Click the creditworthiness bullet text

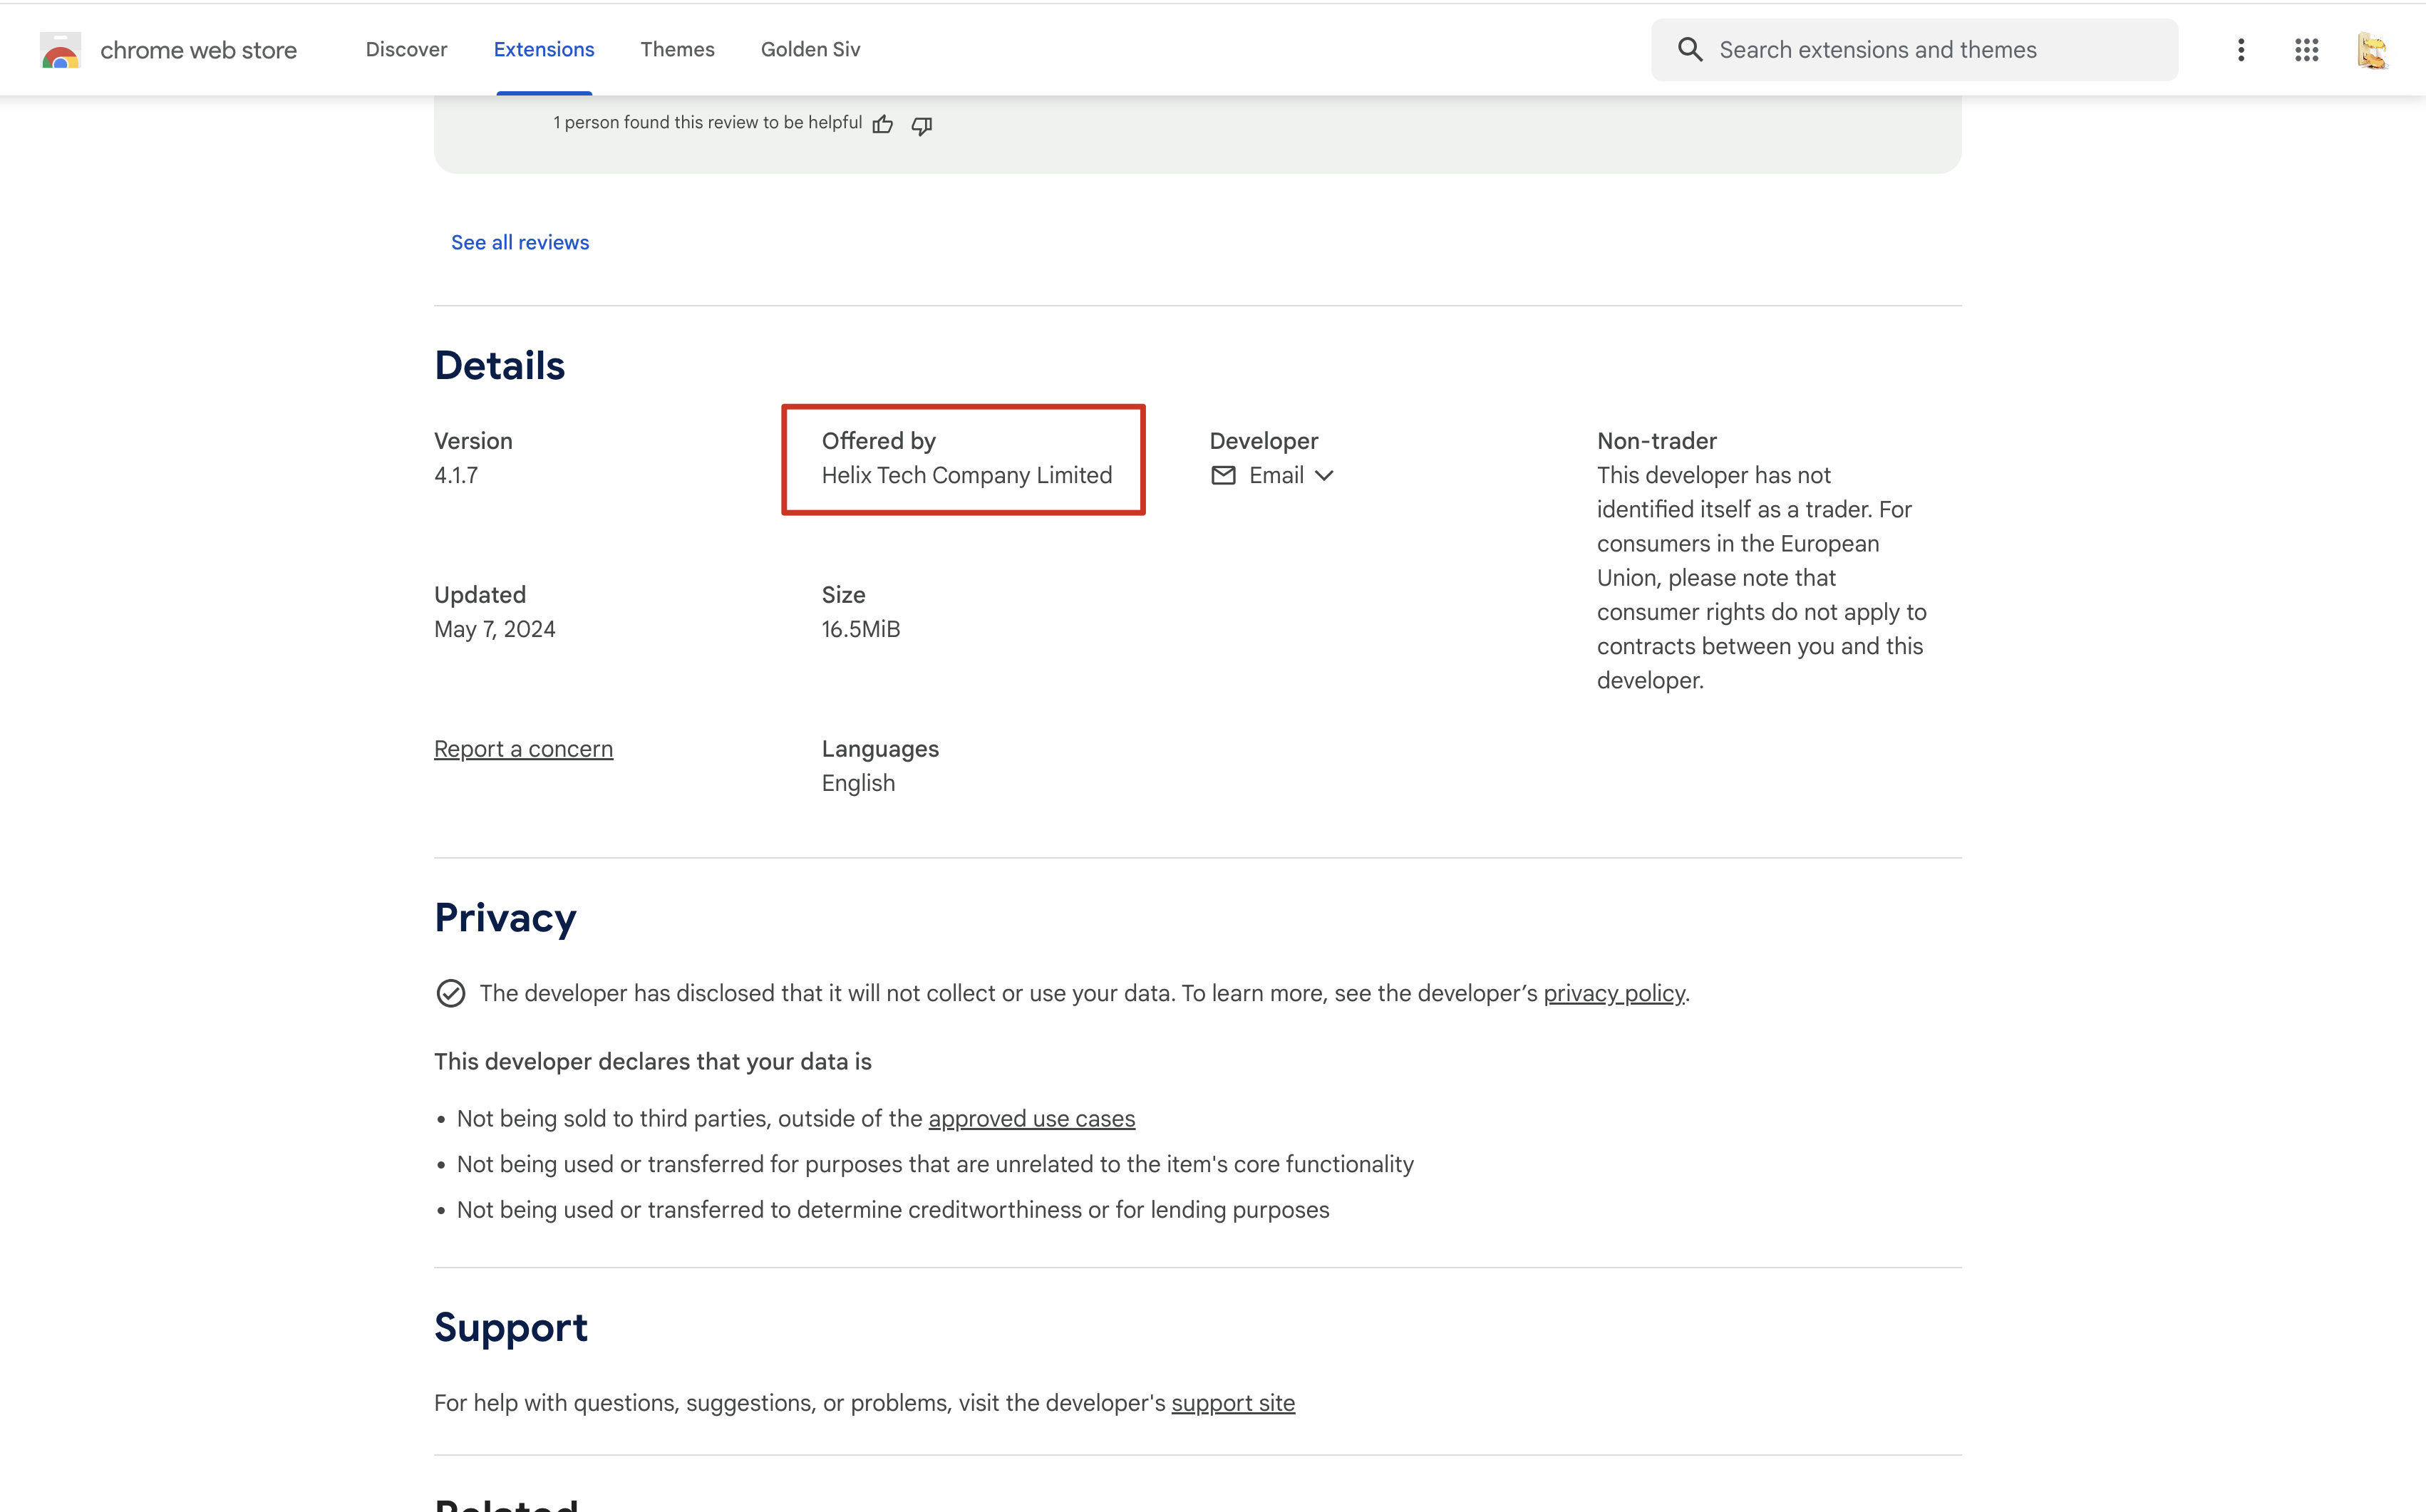click(892, 1210)
